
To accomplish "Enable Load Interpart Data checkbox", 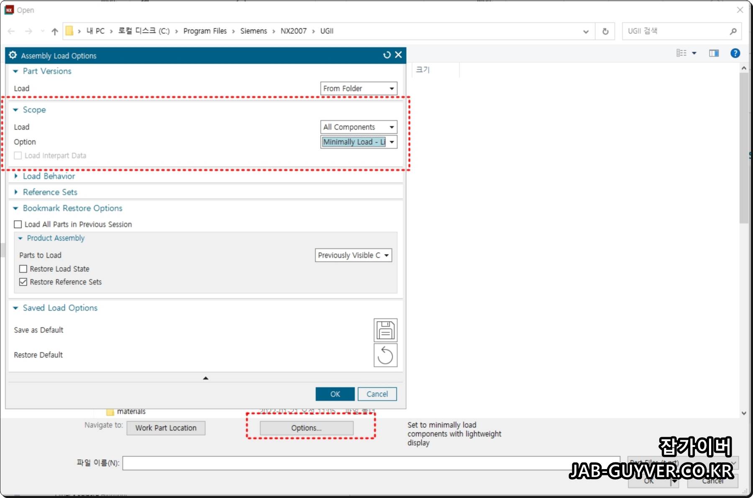I will (x=18, y=156).
